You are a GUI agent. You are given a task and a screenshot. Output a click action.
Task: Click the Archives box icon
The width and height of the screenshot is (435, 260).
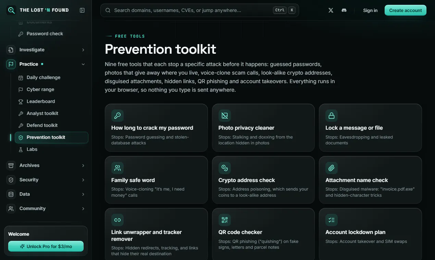(11, 166)
